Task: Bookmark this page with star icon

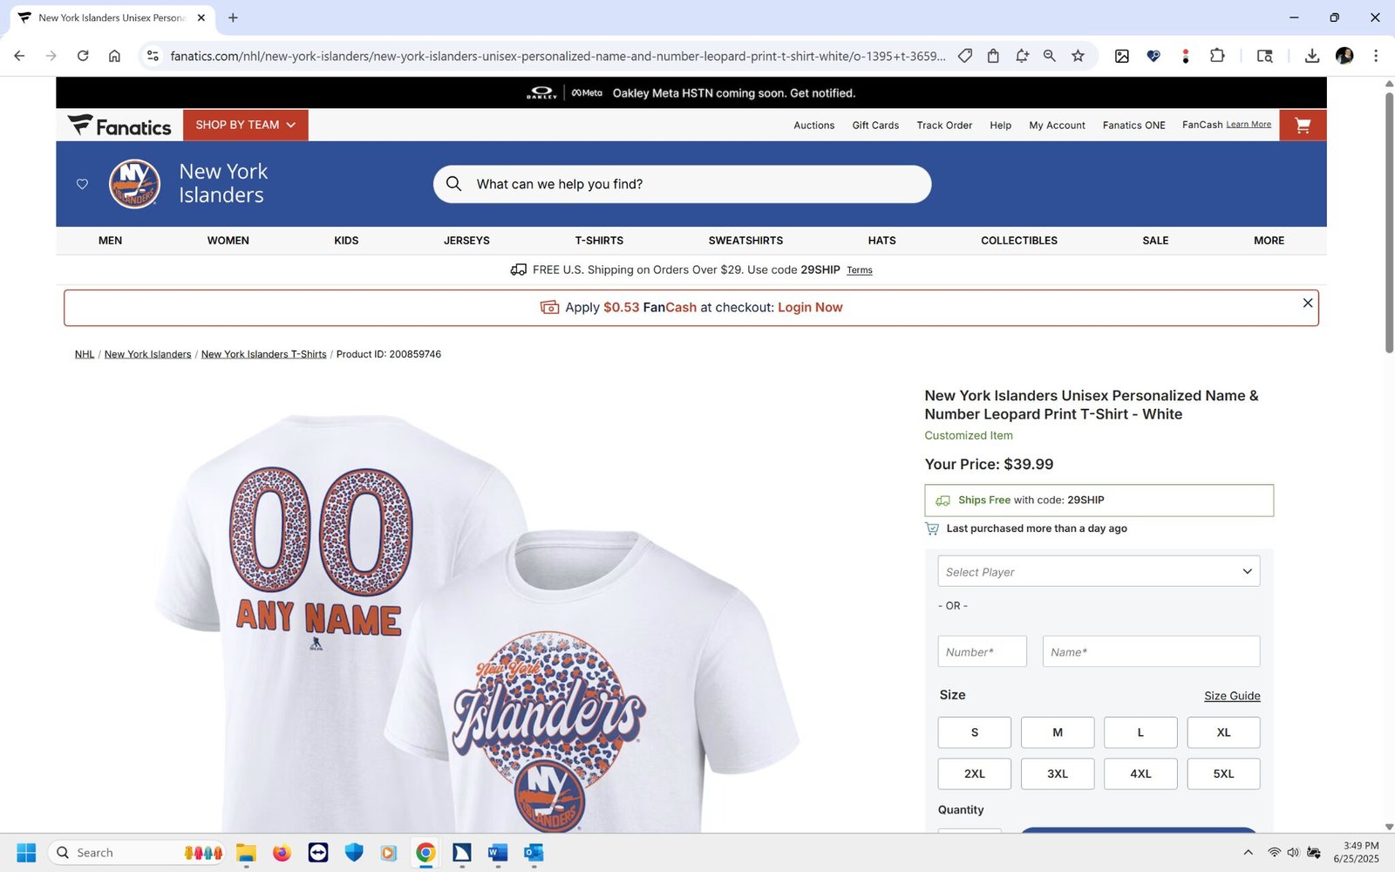Action: coord(1078,56)
